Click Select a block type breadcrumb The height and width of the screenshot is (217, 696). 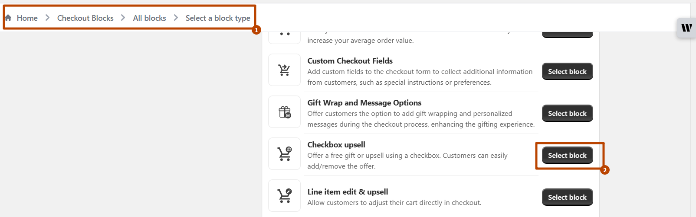218,18
